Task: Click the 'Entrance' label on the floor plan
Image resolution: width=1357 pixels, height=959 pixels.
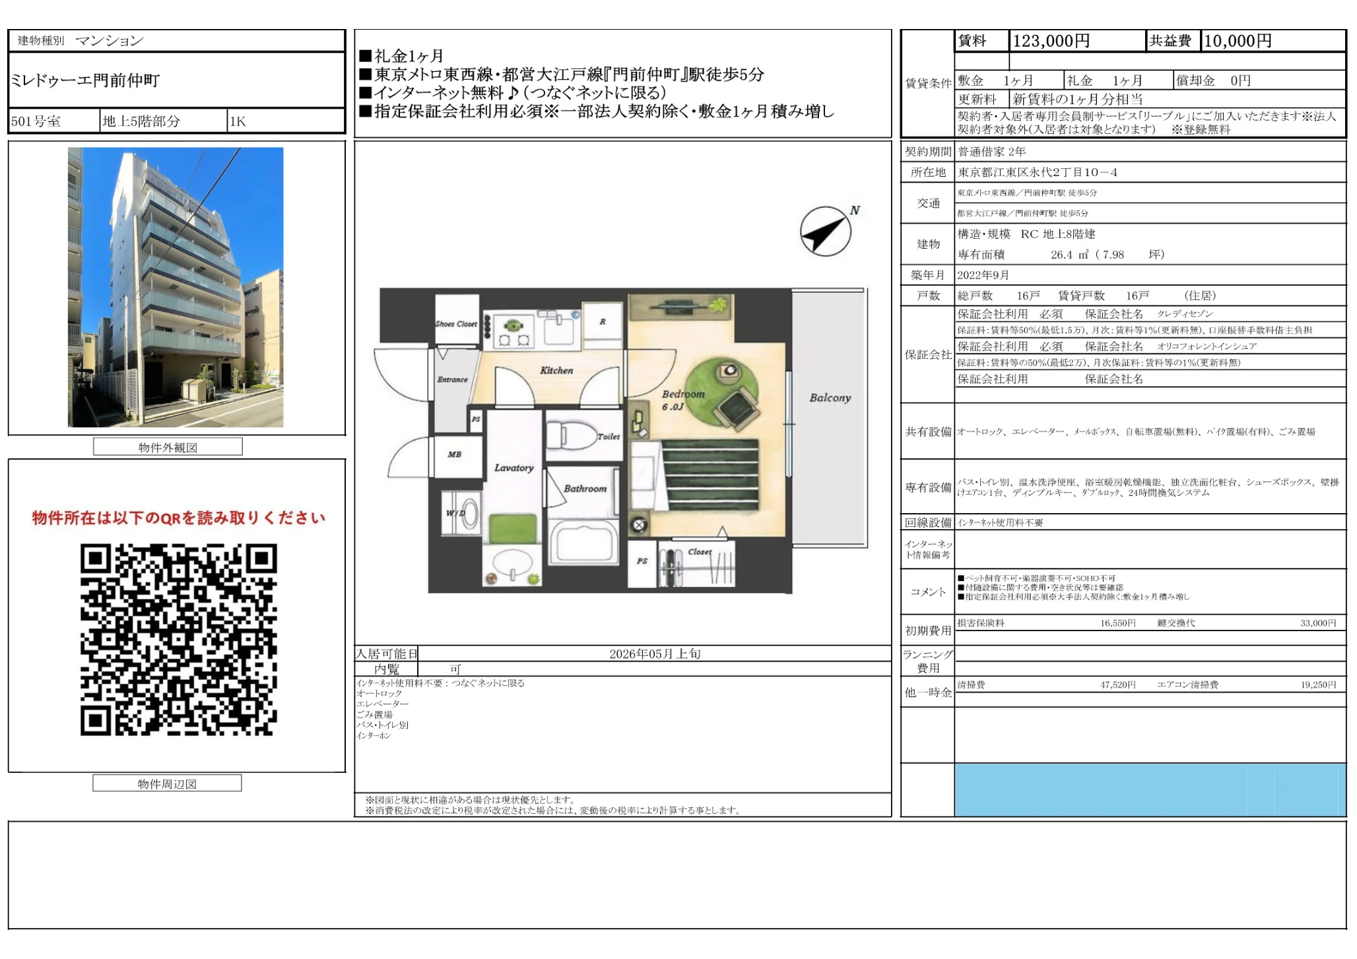Action: pos(452,379)
